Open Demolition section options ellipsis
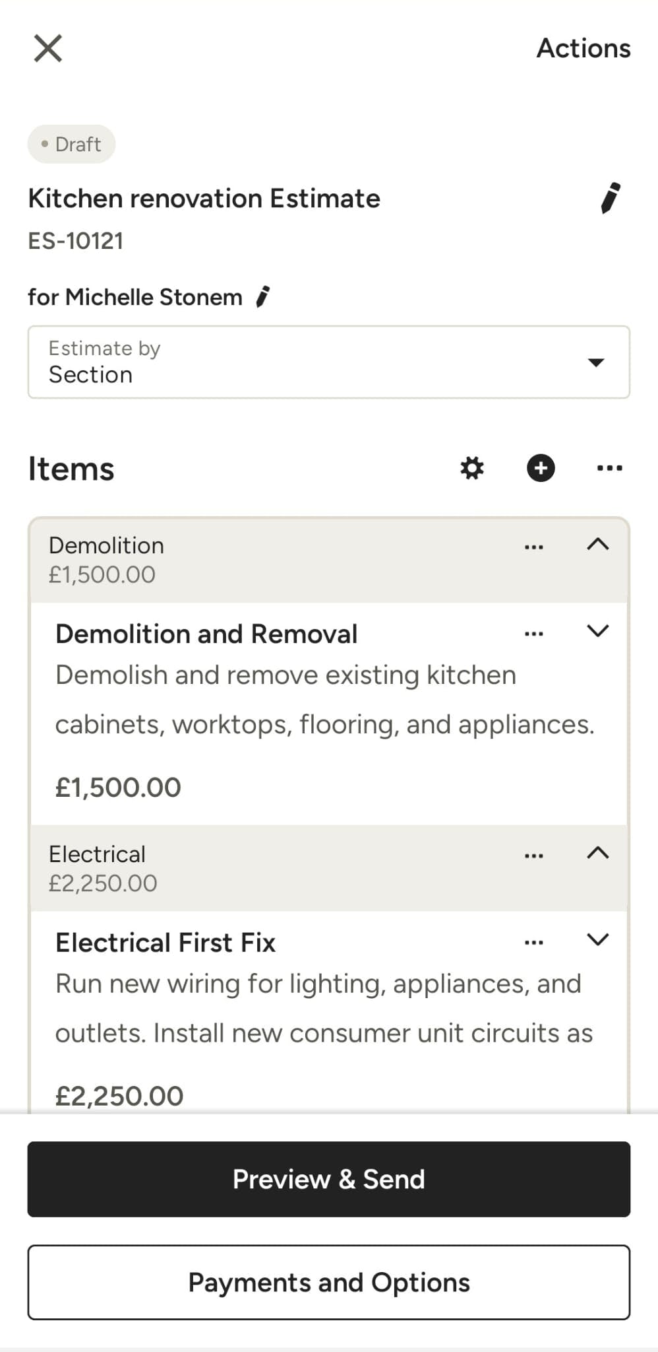This screenshot has height=1352, width=658. coord(533,547)
